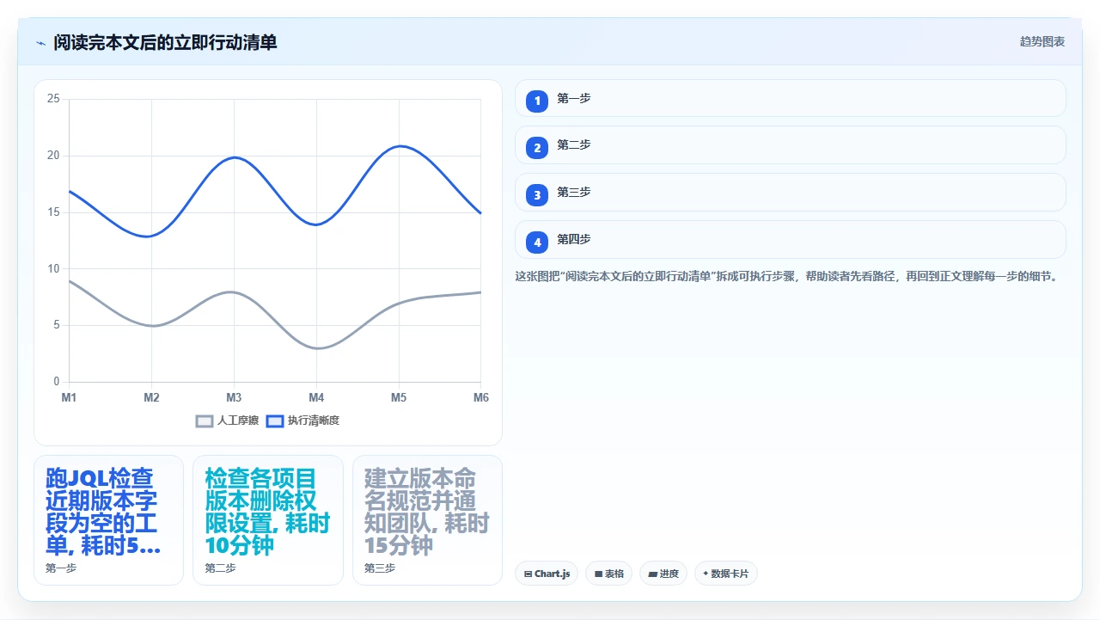The height and width of the screenshot is (620, 1100).
Task: Toggle 人工摩擦 legend swatch
Action: point(205,421)
